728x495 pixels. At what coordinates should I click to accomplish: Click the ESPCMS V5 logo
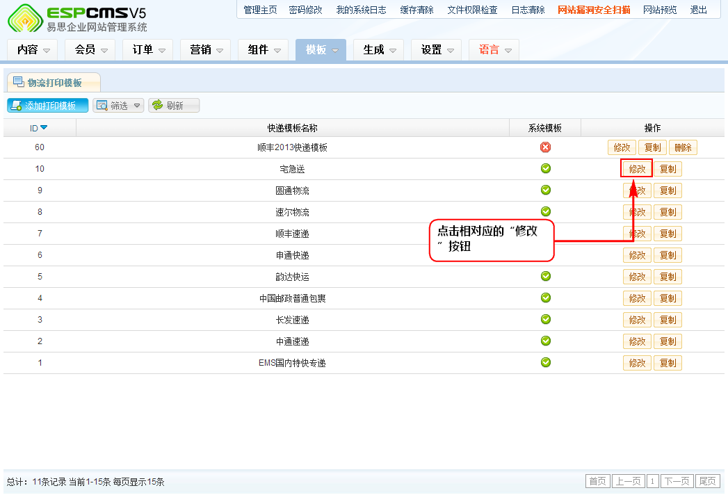pos(78,18)
